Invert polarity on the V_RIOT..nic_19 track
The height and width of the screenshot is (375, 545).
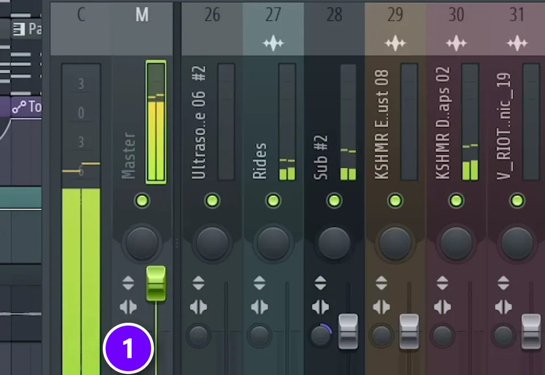pos(504,283)
